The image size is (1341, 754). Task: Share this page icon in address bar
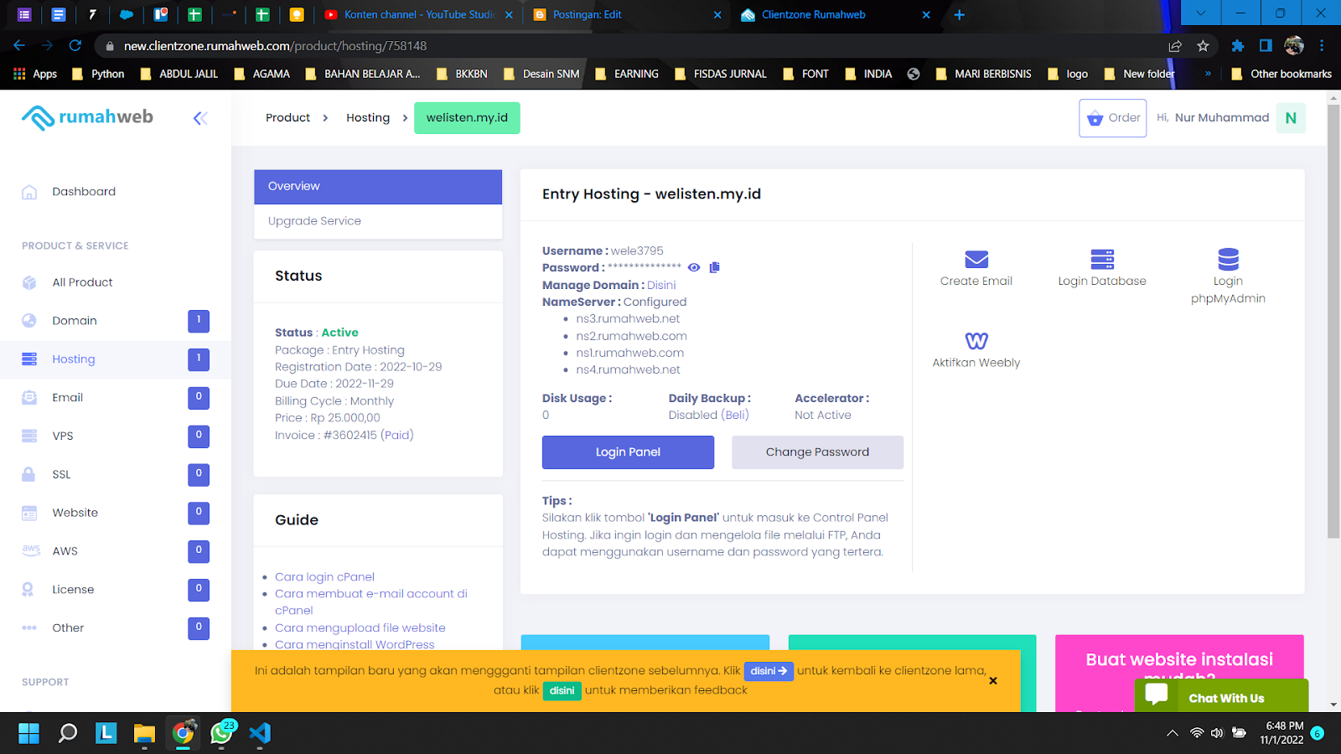[1175, 46]
